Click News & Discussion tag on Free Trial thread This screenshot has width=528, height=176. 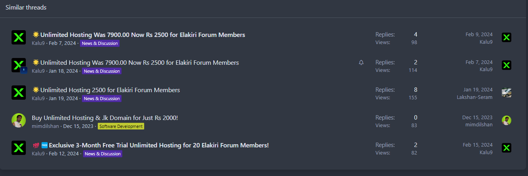point(103,154)
